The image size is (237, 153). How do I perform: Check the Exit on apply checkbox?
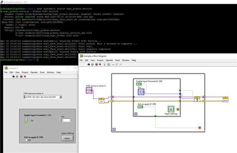tap(26, 140)
